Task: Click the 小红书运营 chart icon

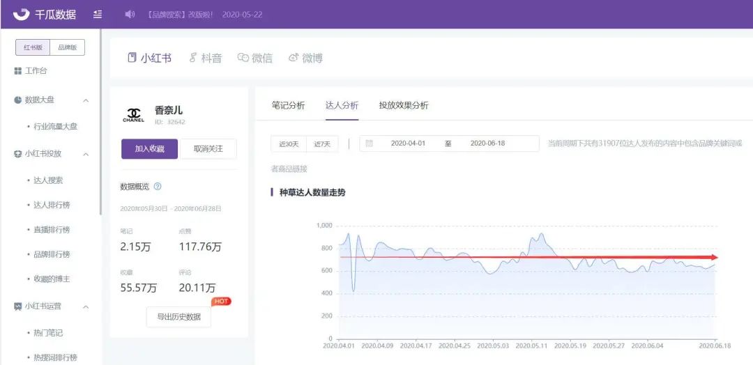Action: pos(17,306)
